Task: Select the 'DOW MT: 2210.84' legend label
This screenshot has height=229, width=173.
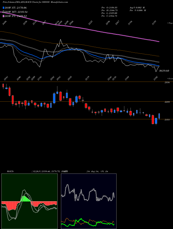Action: [x=16, y=12]
